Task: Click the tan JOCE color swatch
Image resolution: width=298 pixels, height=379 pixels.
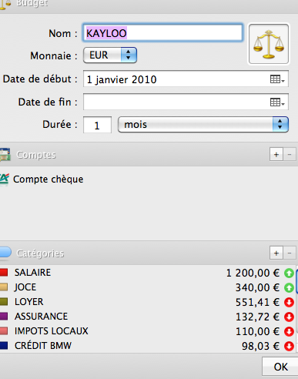Action: tap(4, 287)
